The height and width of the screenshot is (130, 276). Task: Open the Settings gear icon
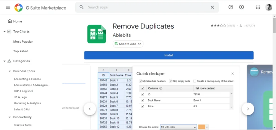[241, 7]
